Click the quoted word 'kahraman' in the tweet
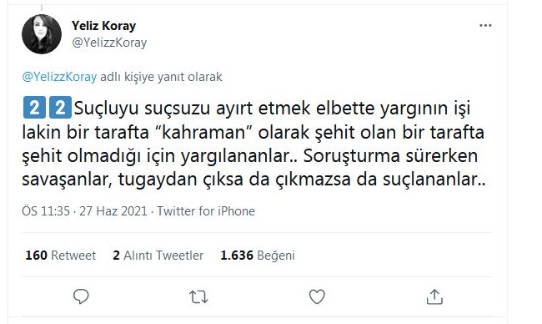542x324 pixels. pyautogui.click(x=203, y=132)
